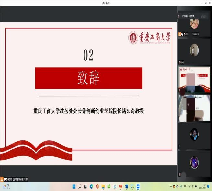This screenshot has width=212, height=191.
Task: Open the green 360 browser icon
Action: [x=109, y=187]
